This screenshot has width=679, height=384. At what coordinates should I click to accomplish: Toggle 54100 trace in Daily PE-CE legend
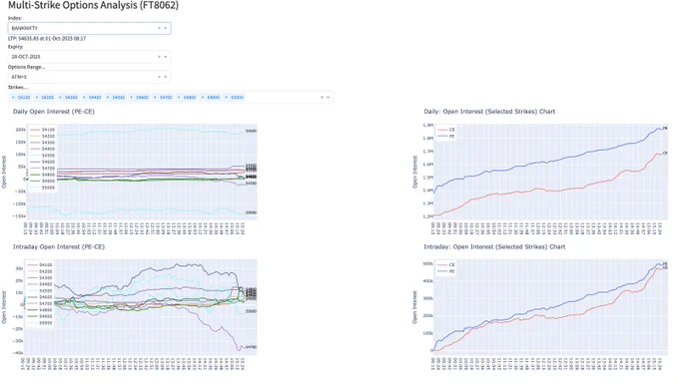[x=42, y=130]
